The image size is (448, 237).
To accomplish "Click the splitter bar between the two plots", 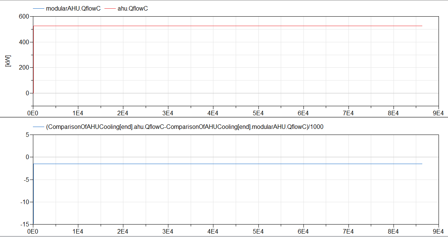I will coord(224,117).
